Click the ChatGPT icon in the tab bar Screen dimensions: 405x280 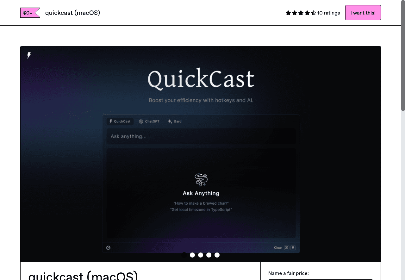pyautogui.click(x=141, y=121)
